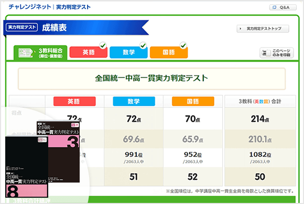Click the orange 国語 column header label

(x=193, y=101)
